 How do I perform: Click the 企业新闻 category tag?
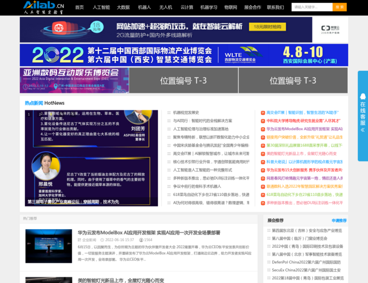tap(89, 240)
